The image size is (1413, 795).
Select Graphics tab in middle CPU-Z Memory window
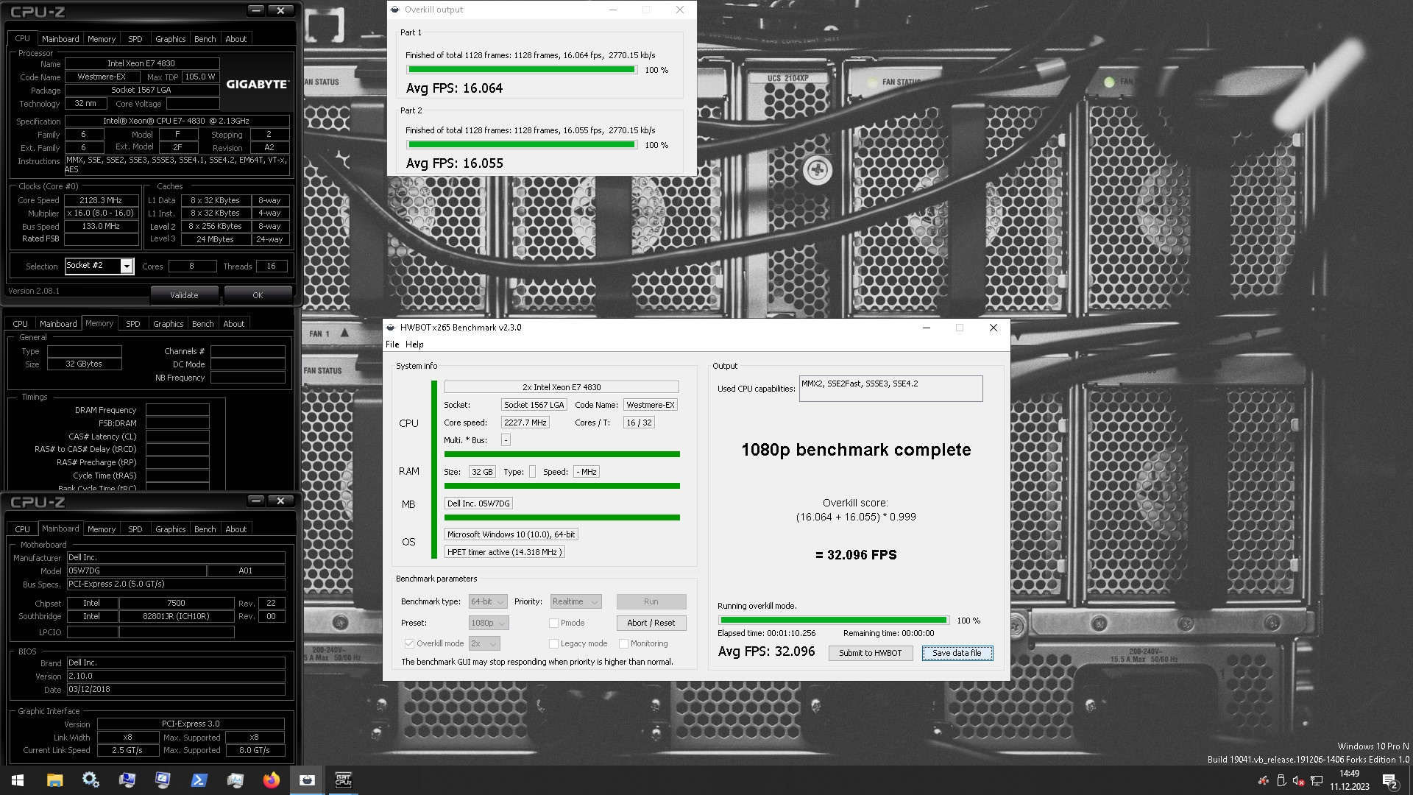pyautogui.click(x=169, y=324)
